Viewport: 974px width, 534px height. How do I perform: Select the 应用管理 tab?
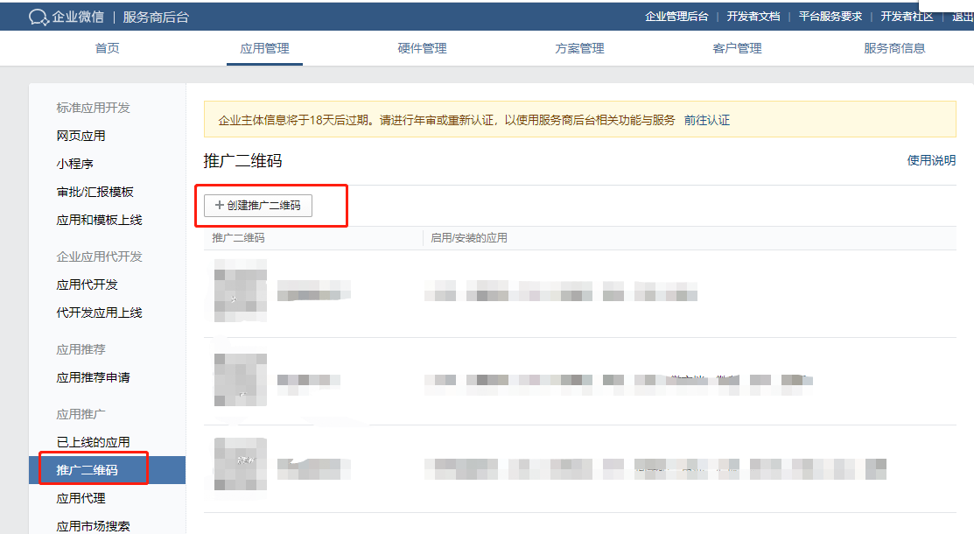coord(264,48)
